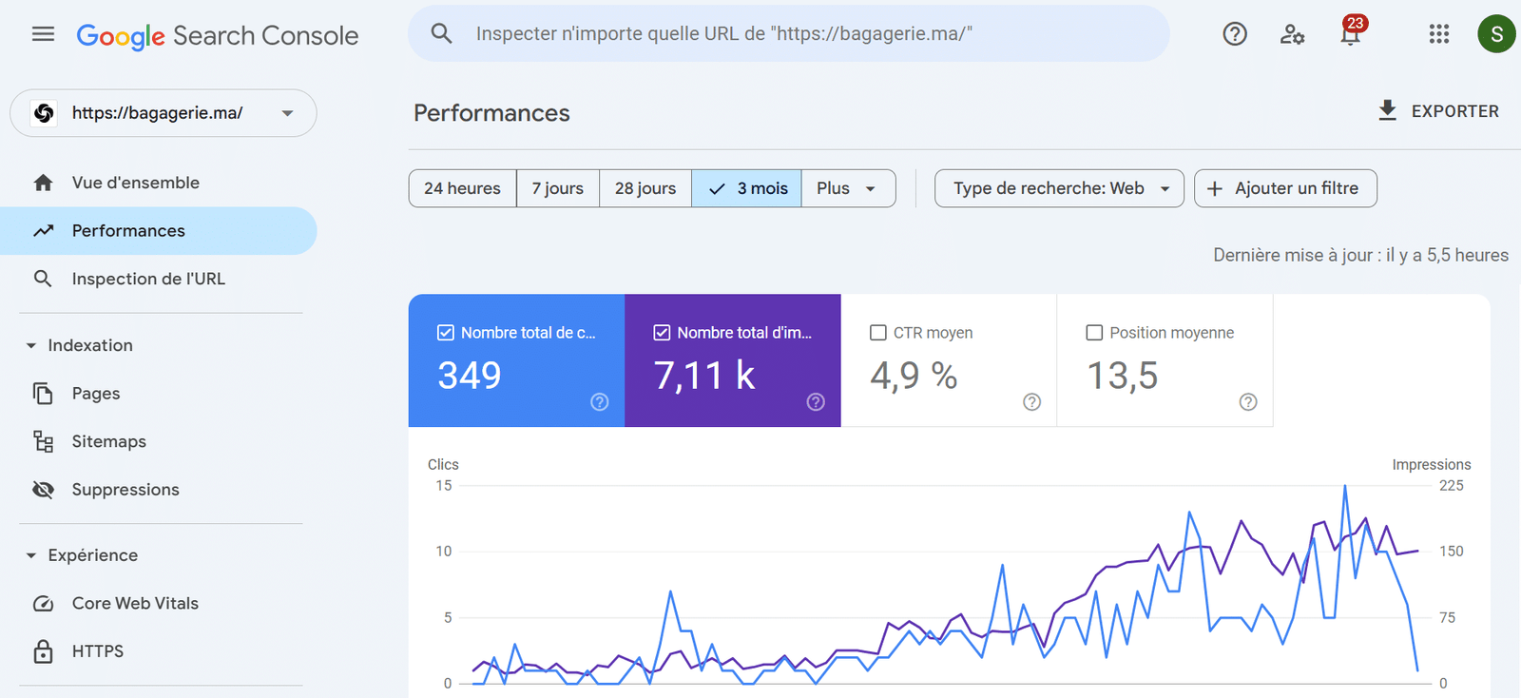Viewport: 1521px width, 698px height.
Task: Open the property selector dropdown arrow
Action: click(x=287, y=113)
